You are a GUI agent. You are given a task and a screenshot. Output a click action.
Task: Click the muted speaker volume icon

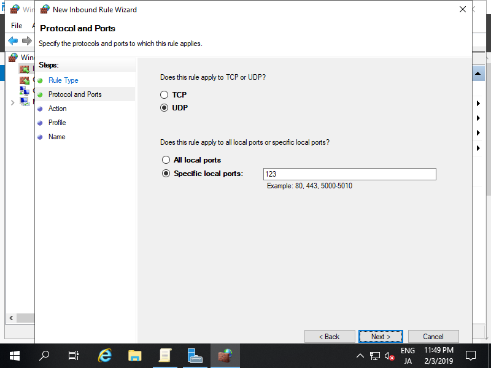[390, 356]
